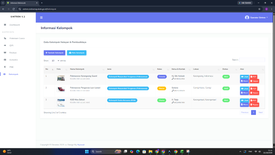This screenshot has width=275, height=155.
Task: Open the Windows Start menu
Action: tap(87, 152)
